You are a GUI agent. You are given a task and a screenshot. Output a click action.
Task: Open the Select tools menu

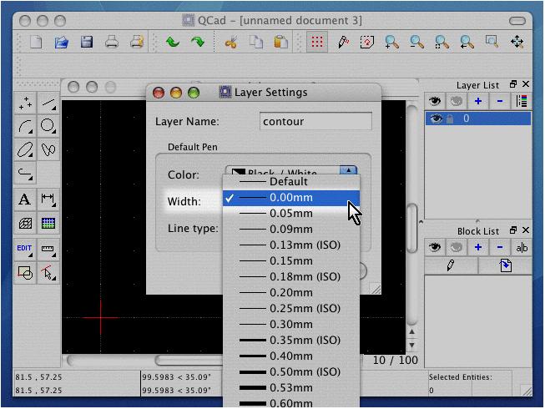[48, 273]
